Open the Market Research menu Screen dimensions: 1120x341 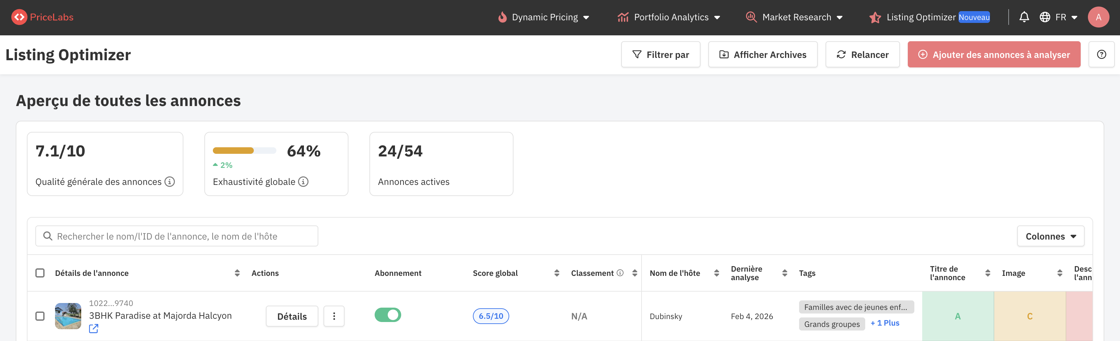tap(795, 17)
